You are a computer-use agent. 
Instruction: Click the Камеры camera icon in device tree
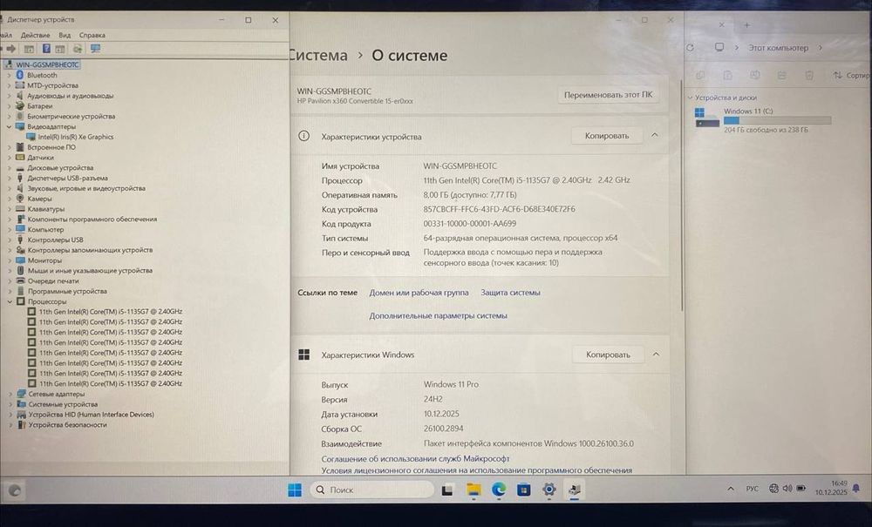coord(20,199)
